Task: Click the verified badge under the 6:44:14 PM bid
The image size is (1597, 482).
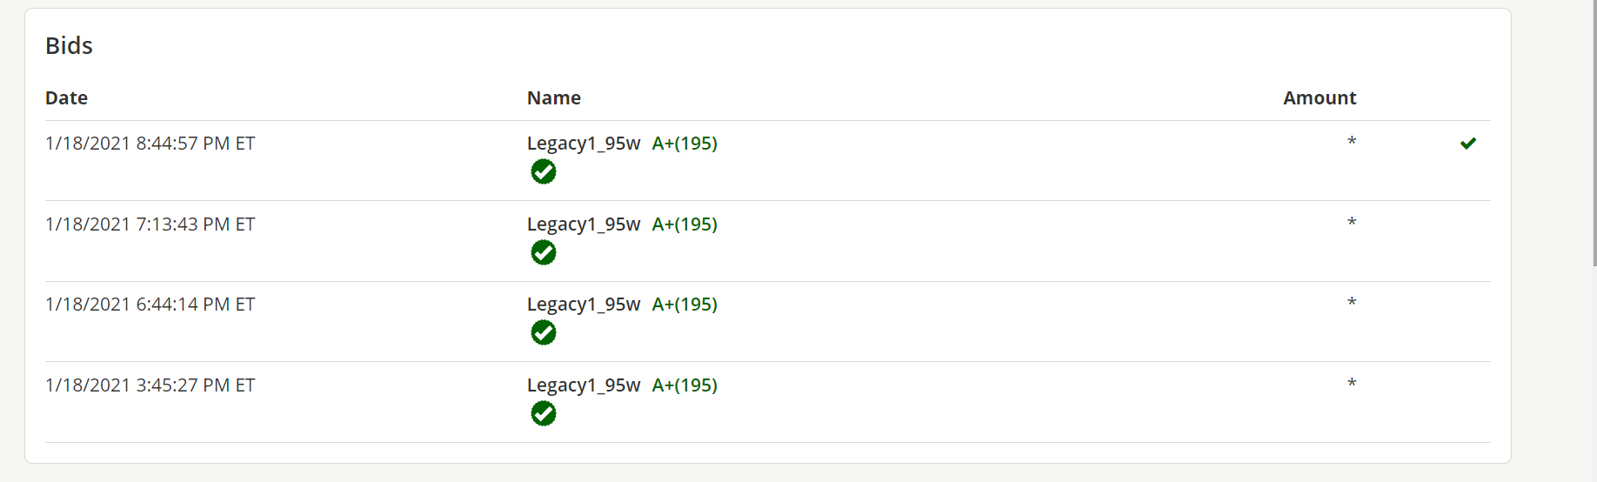Action: click(544, 332)
